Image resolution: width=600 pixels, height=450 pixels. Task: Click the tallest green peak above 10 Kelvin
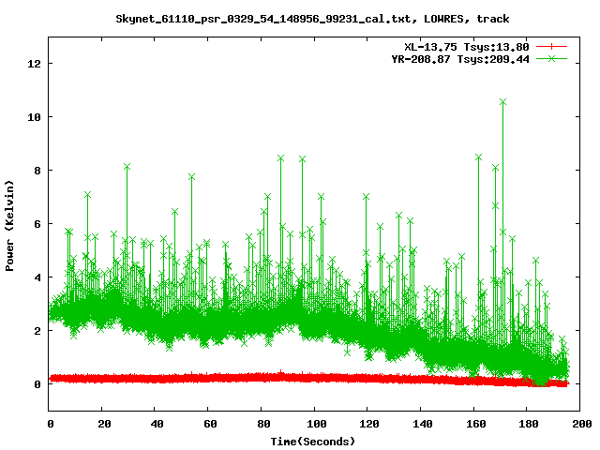[502, 101]
